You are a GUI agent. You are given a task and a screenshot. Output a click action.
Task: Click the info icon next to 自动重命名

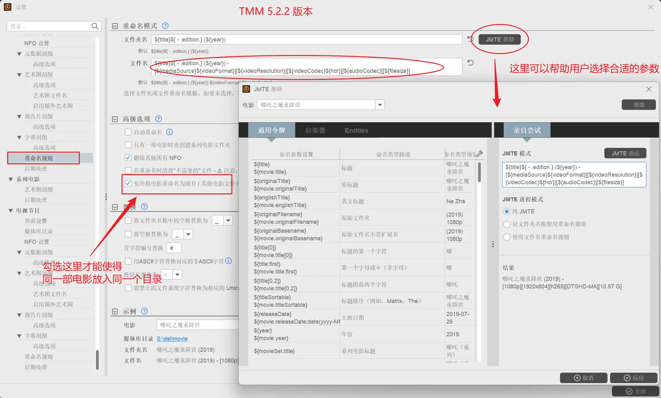[x=169, y=132]
